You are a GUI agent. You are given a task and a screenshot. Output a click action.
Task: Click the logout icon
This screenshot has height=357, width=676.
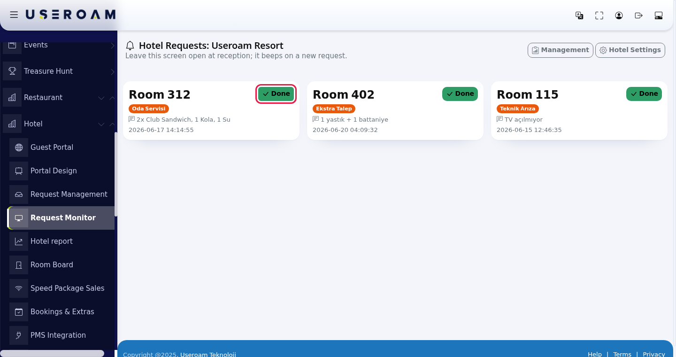[638, 16]
